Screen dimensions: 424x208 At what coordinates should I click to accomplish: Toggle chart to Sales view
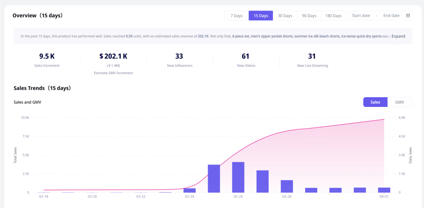[x=375, y=102]
